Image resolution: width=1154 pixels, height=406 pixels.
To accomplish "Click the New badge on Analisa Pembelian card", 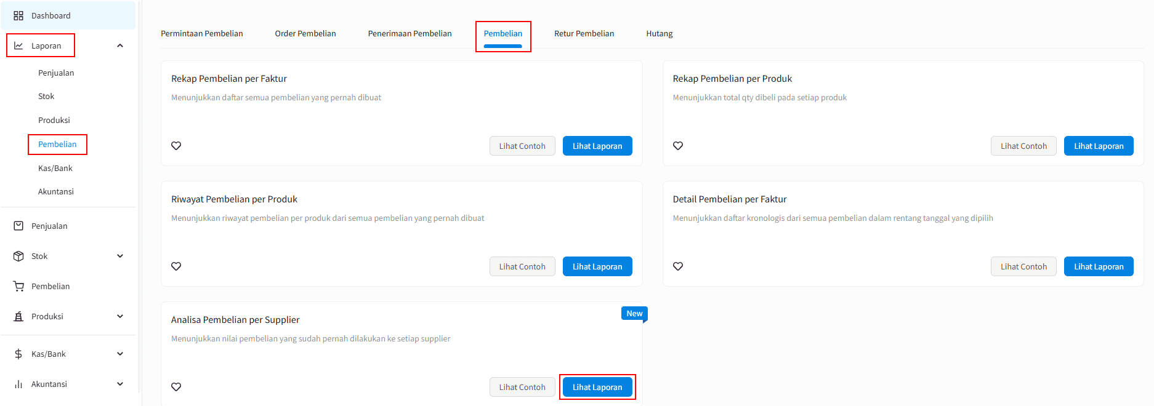I will pos(634,314).
